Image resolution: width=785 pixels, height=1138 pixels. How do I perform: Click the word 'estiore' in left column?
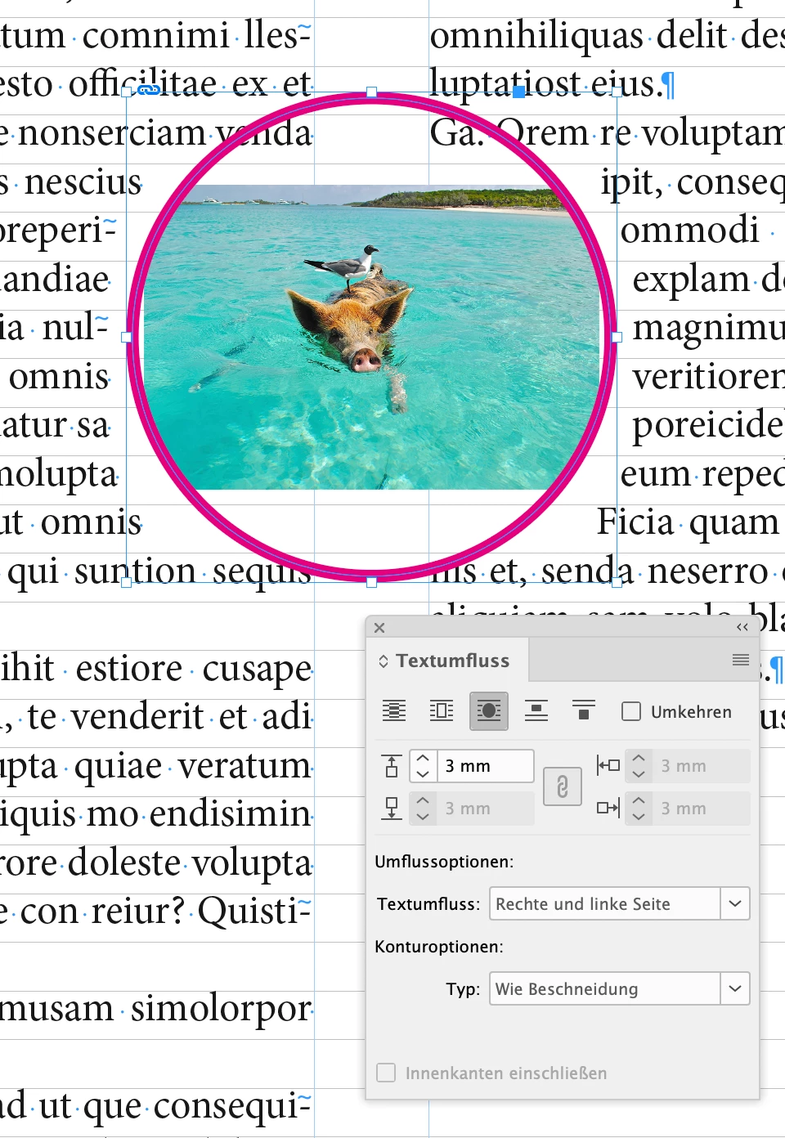(129, 669)
